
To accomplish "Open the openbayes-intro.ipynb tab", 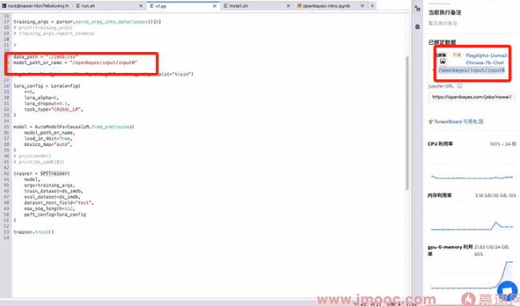I will click(326, 6).
